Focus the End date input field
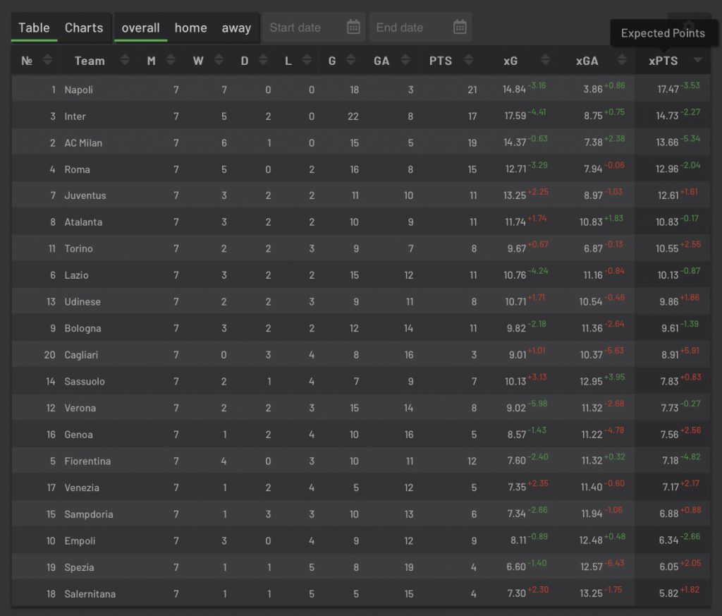The height and width of the screenshot is (616, 722). click(x=409, y=28)
